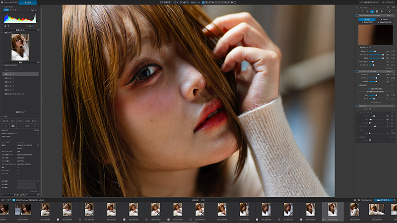Select the high quality denoising tab
The height and width of the screenshot is (223, 397).
tap(367, 19)
